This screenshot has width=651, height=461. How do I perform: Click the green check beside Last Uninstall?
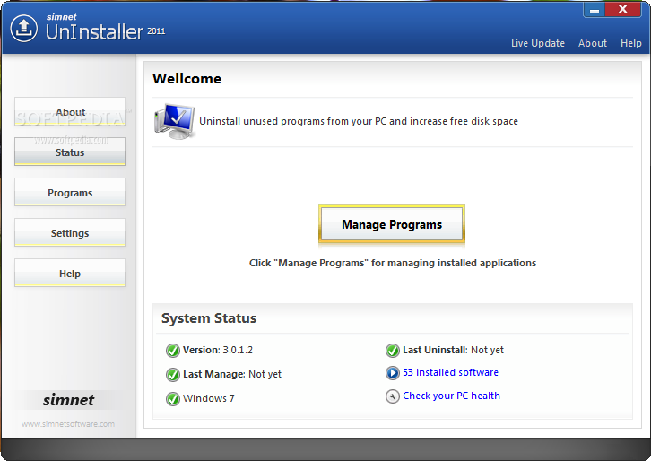(x=393, y=351)
